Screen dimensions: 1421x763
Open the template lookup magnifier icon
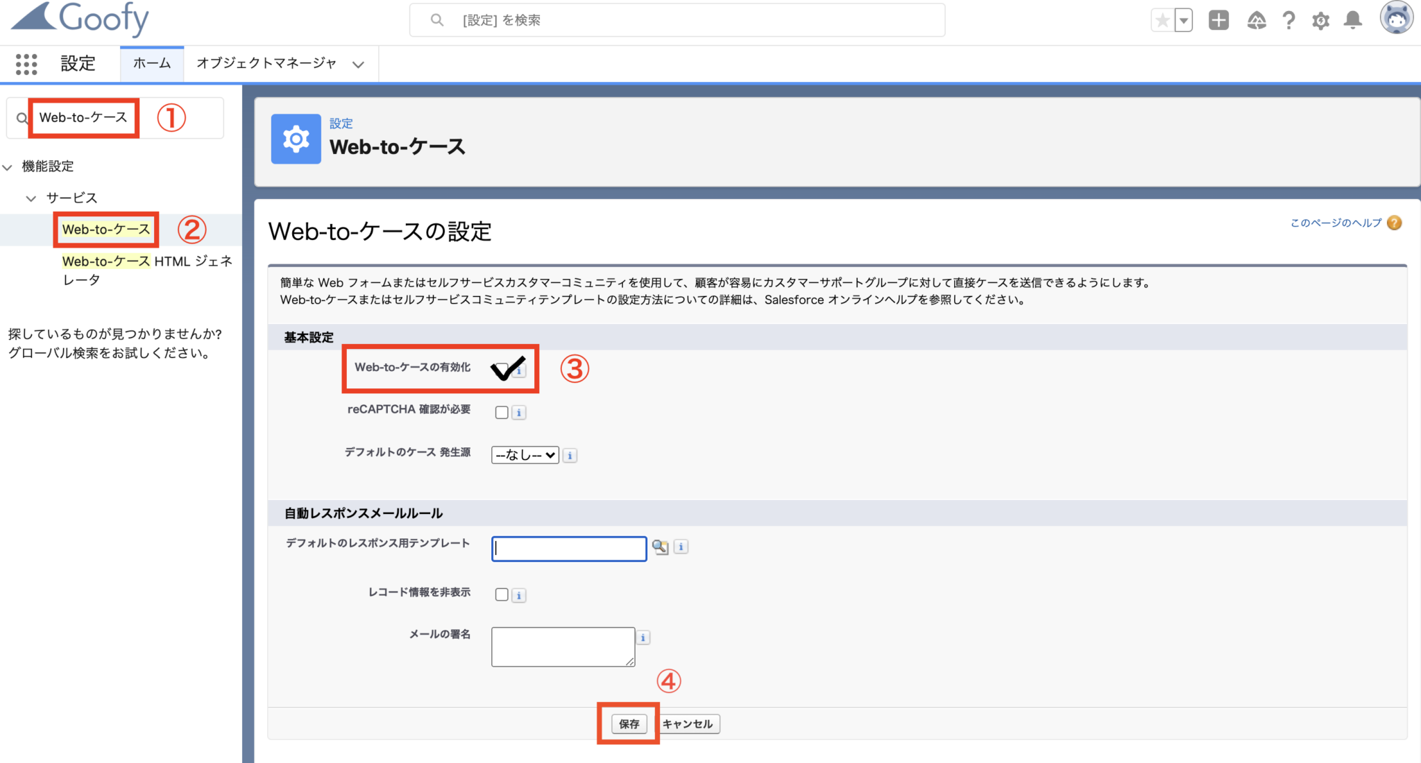pos(661,547)
